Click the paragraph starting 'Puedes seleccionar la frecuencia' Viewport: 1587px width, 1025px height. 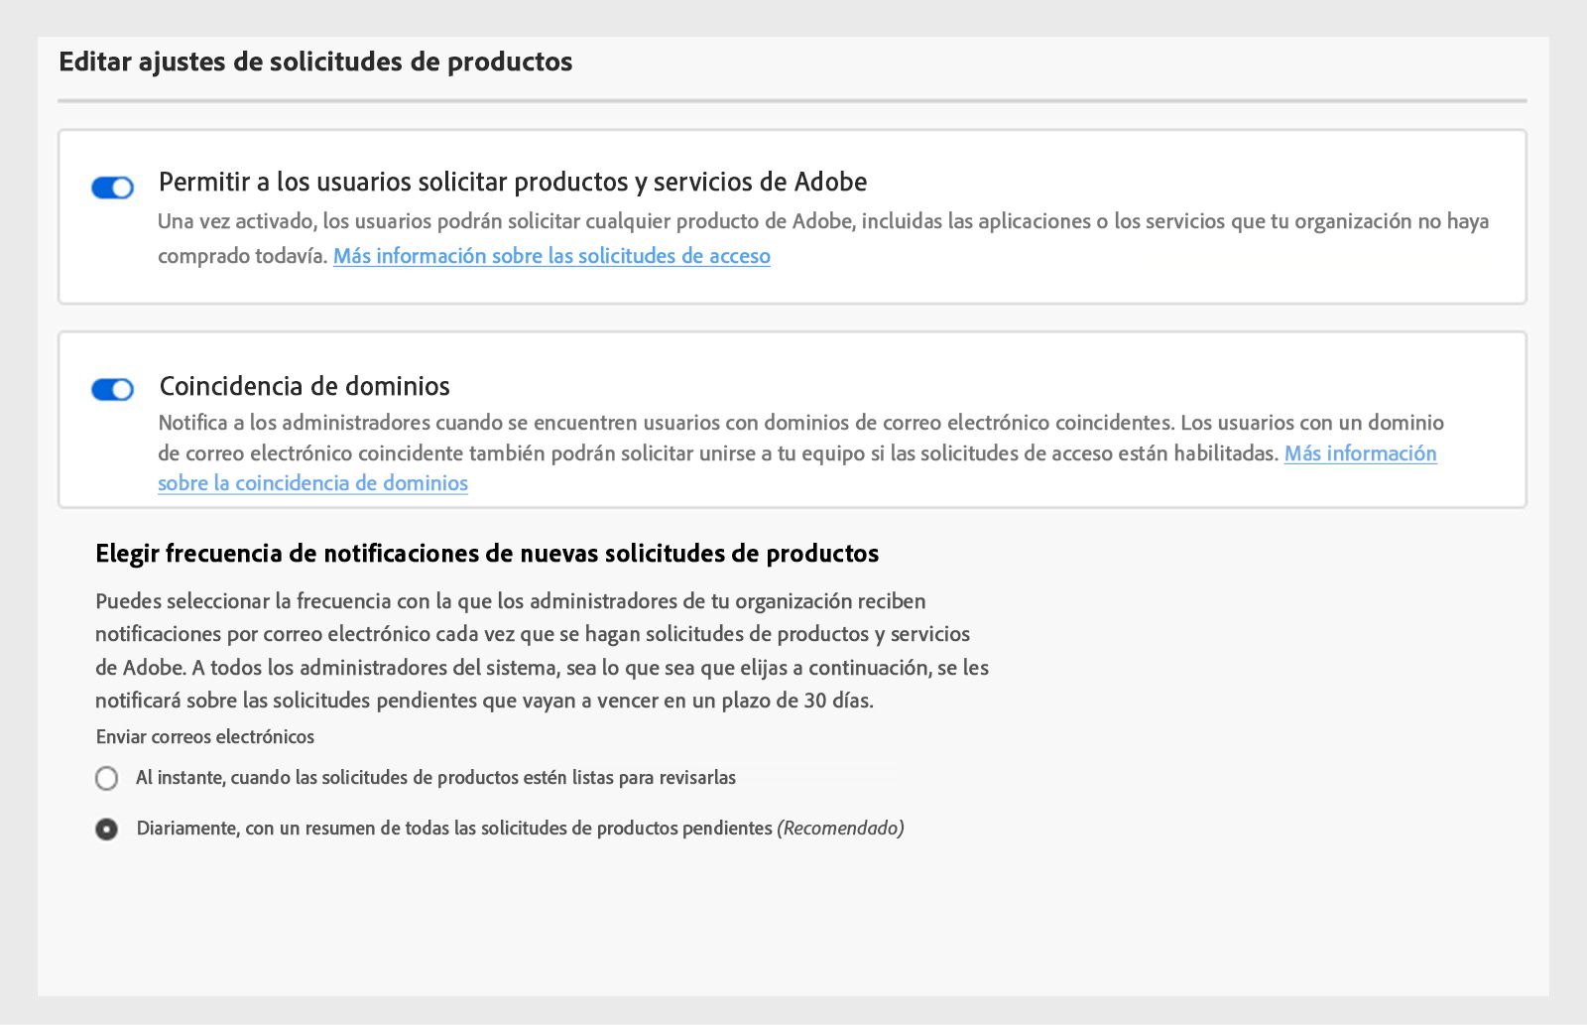[x=542, y=651]
